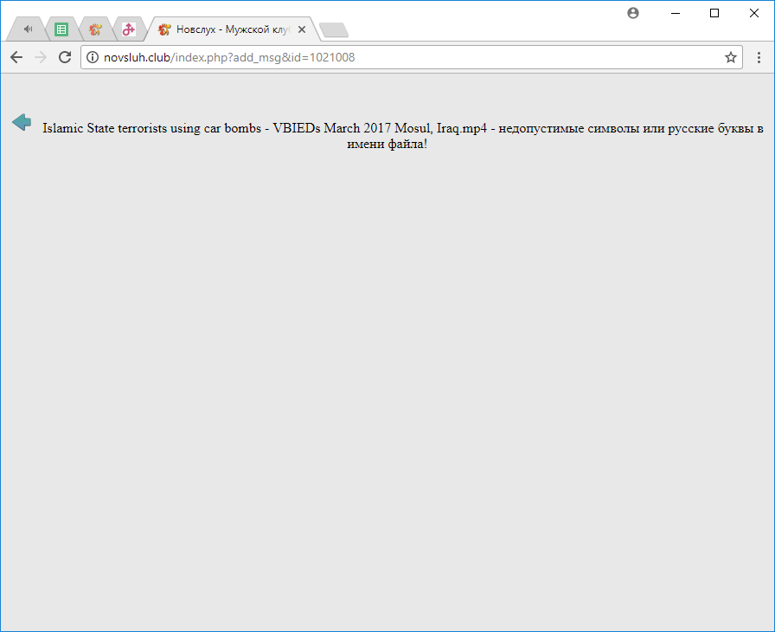Click the blue back arrow on the page
This screenshot has width=775, height=632.
click(x=22, y=123)
